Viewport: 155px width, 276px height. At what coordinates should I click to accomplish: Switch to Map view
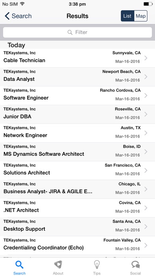coord(141,16)
